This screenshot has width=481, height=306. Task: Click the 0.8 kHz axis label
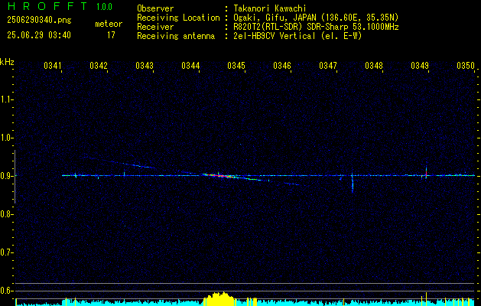pyautogui.click(x=6, y=214)
